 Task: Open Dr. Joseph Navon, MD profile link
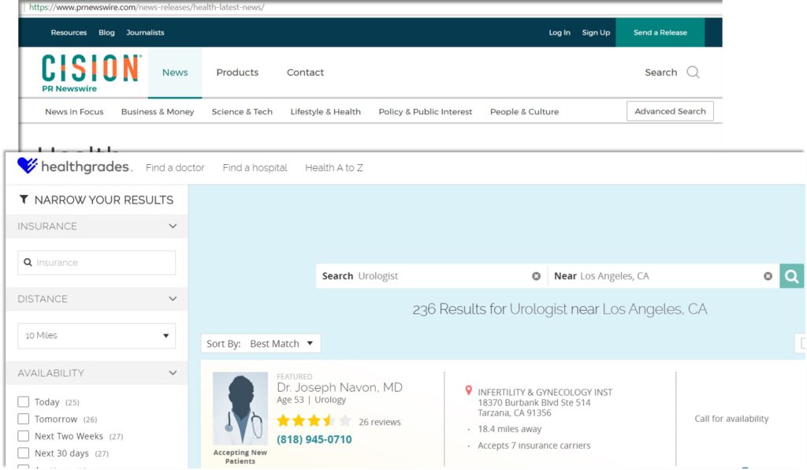pyautogui.click(x=340, y=387)
